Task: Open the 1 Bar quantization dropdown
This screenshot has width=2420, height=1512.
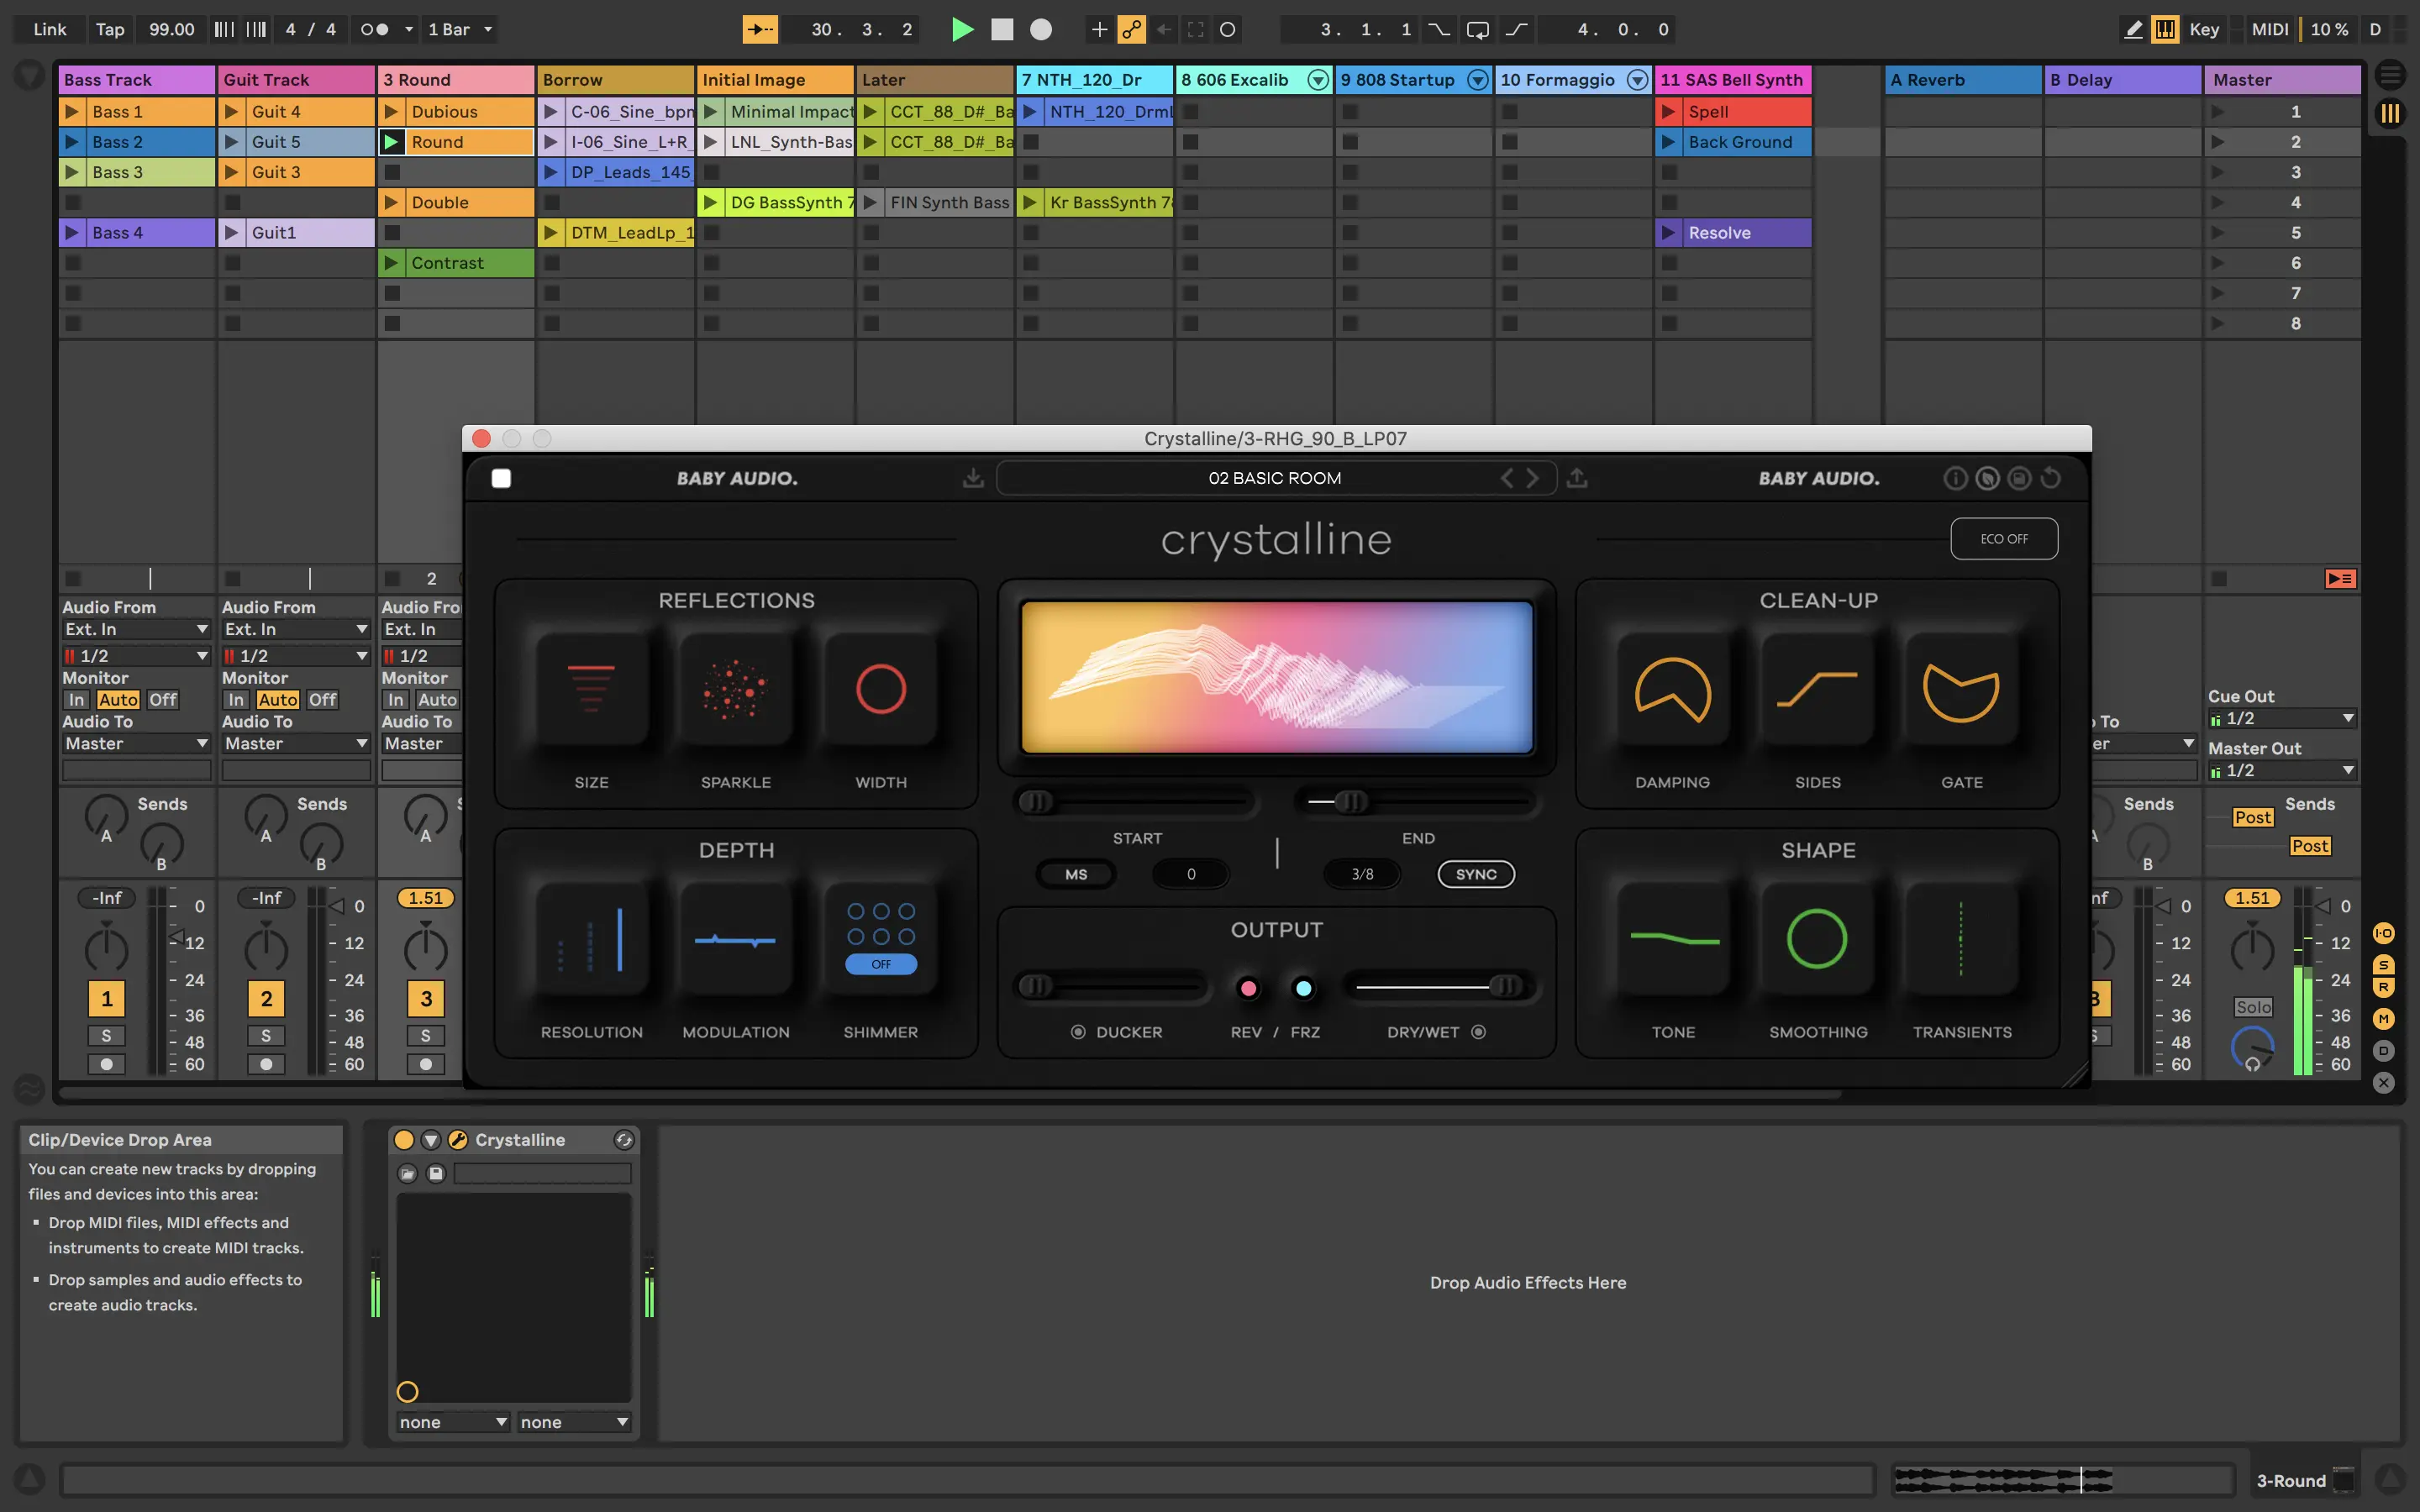Action: point(460,29)
